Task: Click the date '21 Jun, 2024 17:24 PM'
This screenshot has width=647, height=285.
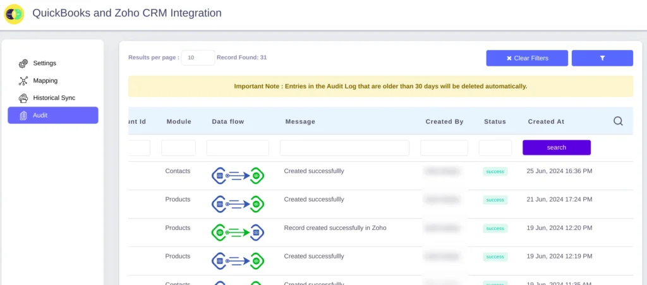Action: [x=560, y=199]
